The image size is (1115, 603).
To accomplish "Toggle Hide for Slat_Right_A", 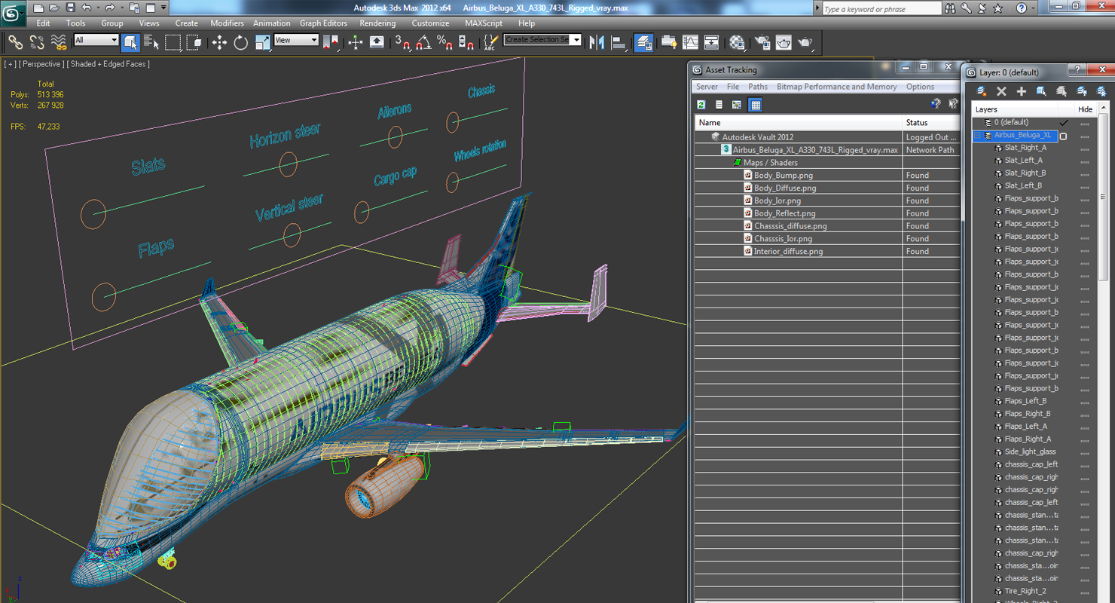I will (1085, 148).
